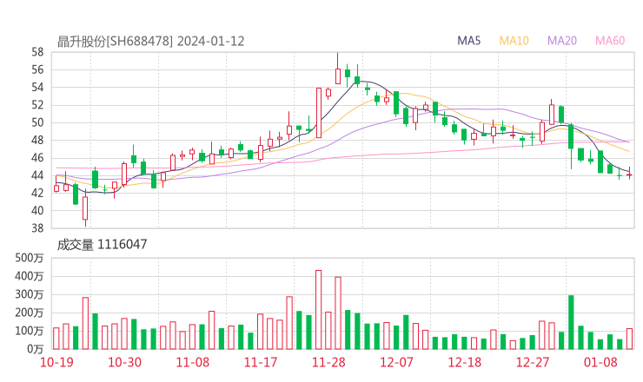Click the chart title 晶升股份[SH688478] 2024-01-12

coord(150,41)
